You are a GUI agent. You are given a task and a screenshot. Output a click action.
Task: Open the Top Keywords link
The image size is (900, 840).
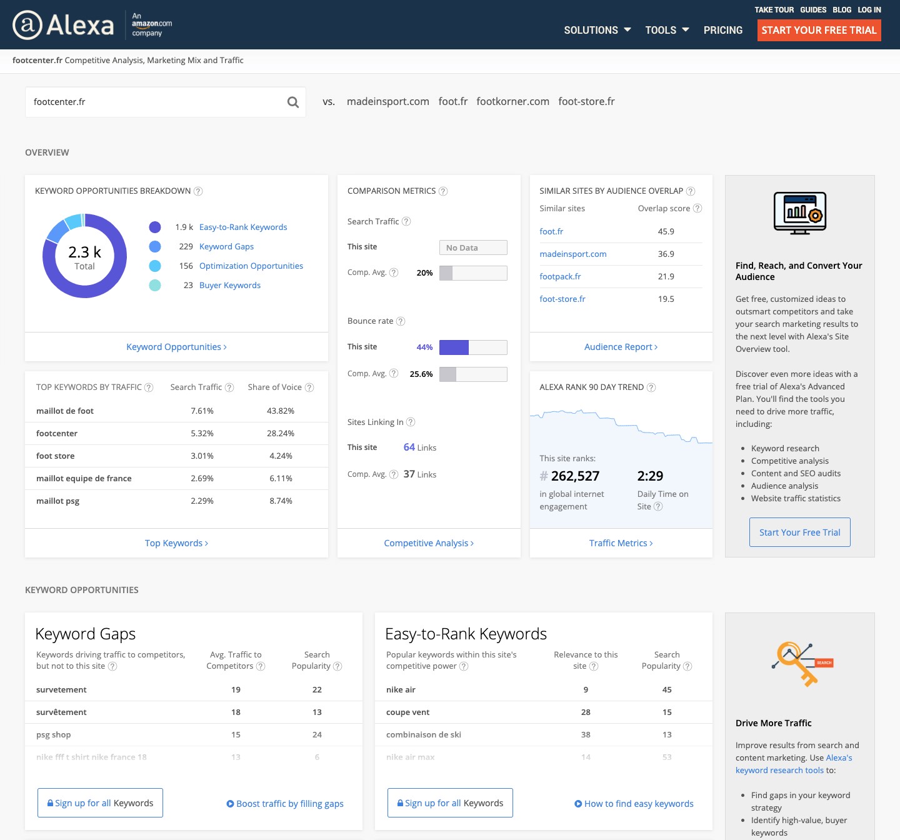[176, 543]
